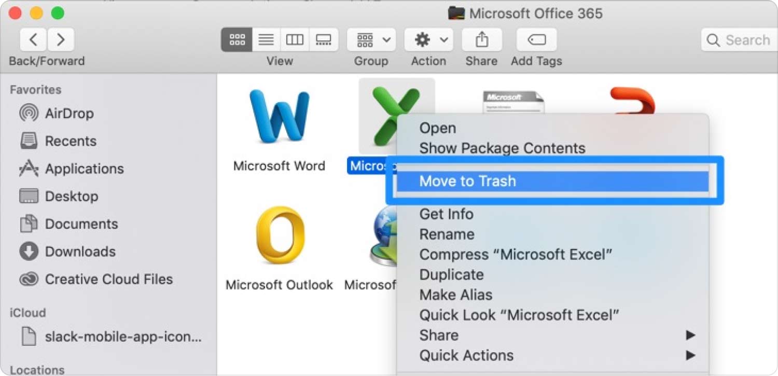Image resolution: width=778 pixels, height=376 pixels.
Task: Minimize the Finder window
Action: (36, 12)
